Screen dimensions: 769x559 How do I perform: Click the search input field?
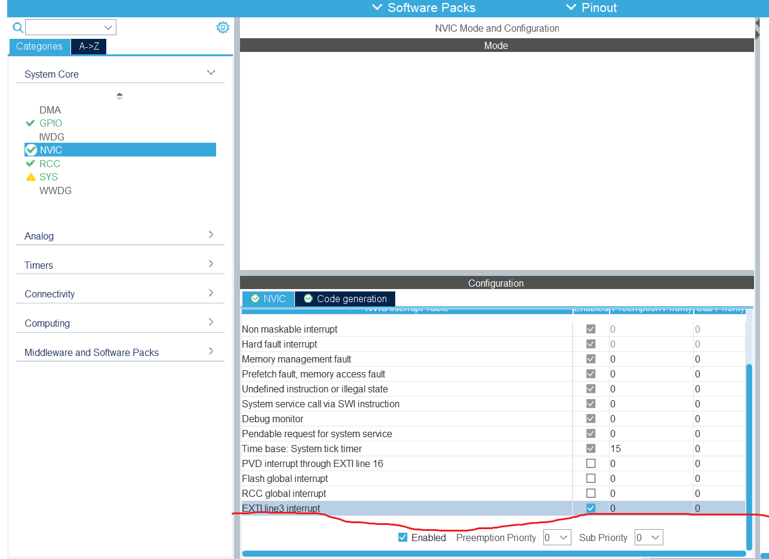pos(64,27)
